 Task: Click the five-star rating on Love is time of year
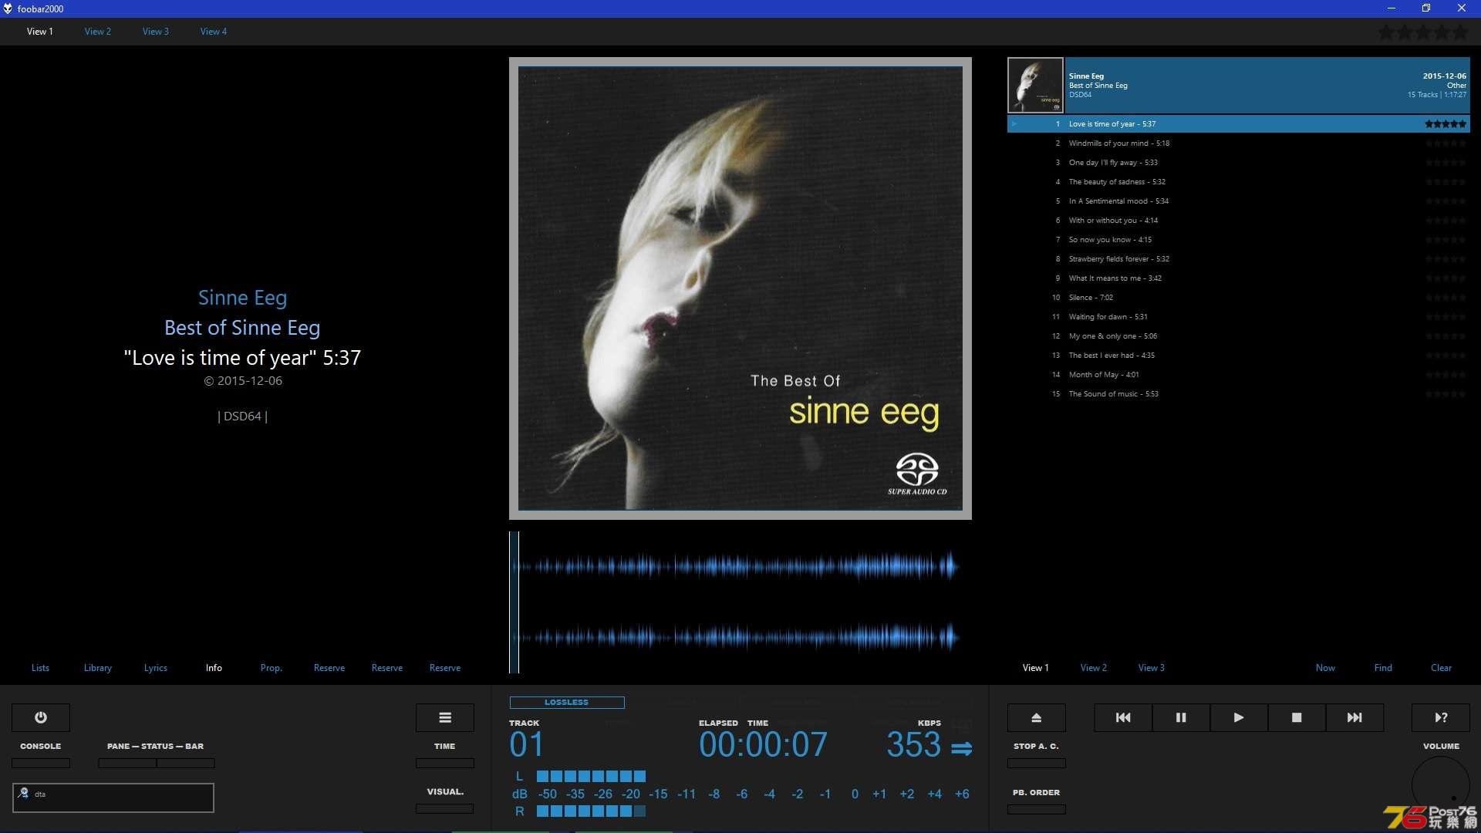pyautogui.click(x=1446, y=123)
